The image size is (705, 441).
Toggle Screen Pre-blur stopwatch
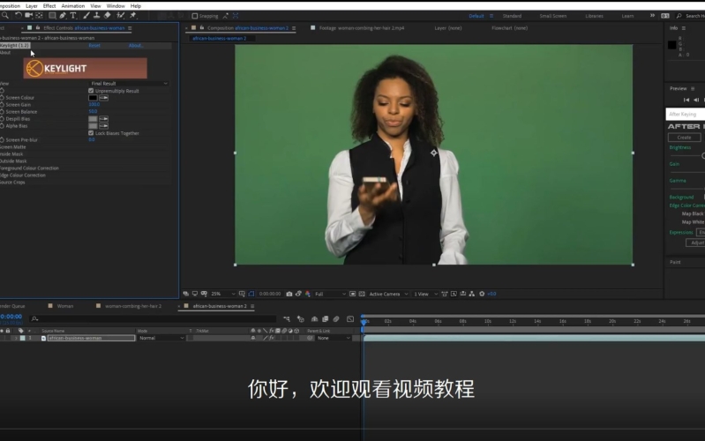(x=3, y=140)
